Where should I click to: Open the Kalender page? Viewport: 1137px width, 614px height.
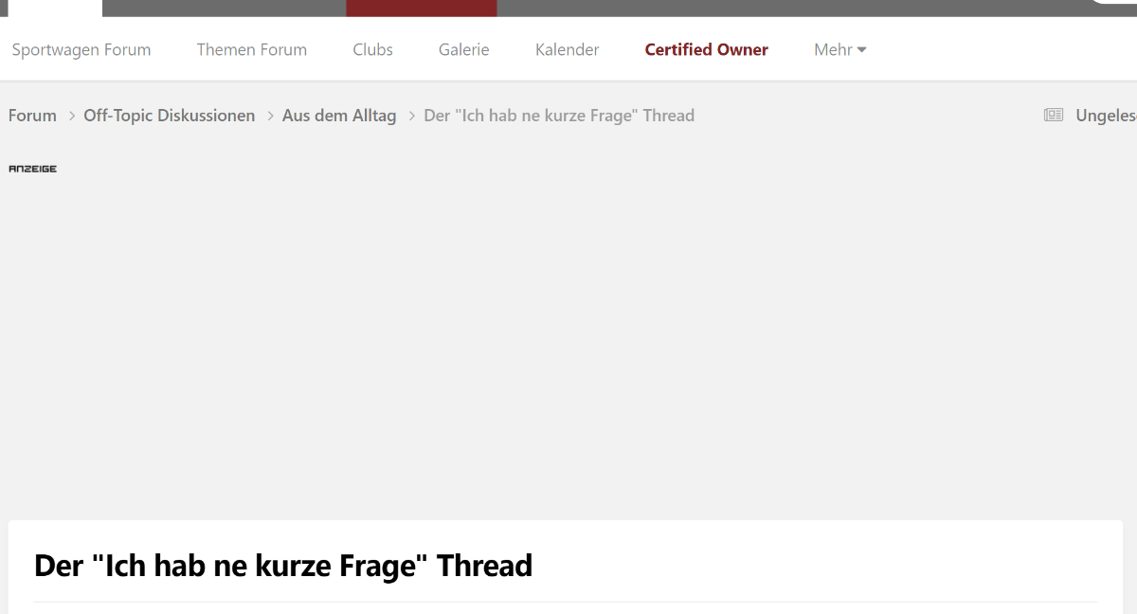coord(567,50)
